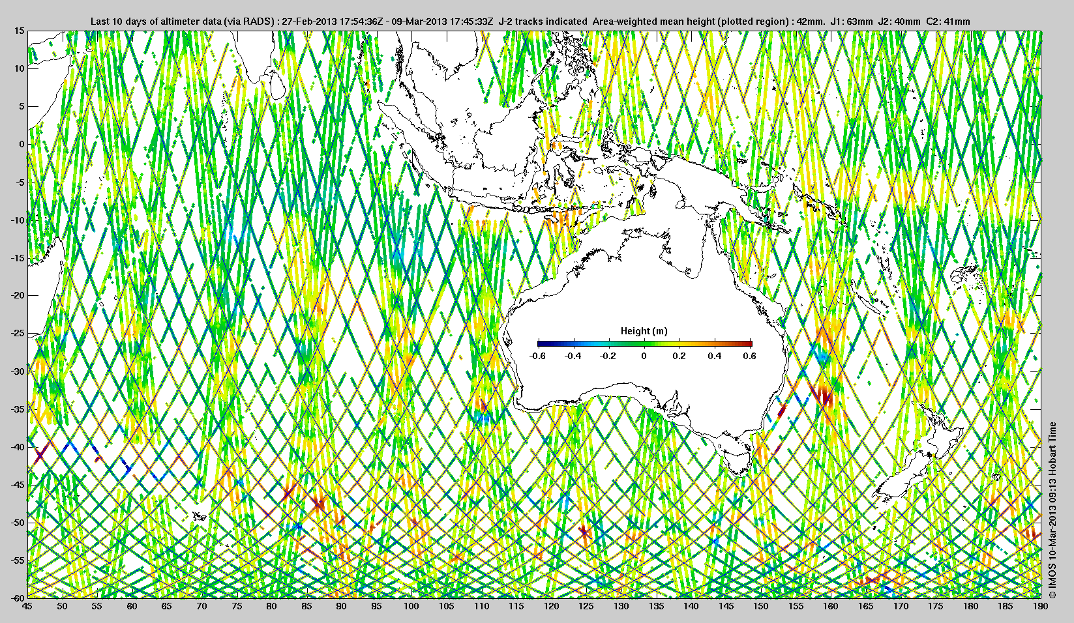Click latitude tick label -30 on y-axis
This screenshot has width=1074, height=623.
(x=18, y=371)
